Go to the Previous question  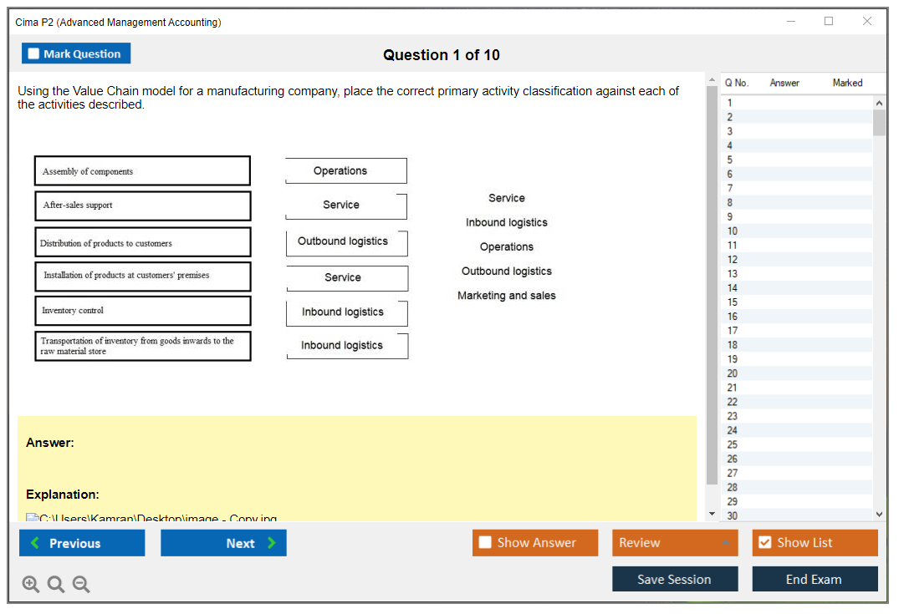[82, 543]
